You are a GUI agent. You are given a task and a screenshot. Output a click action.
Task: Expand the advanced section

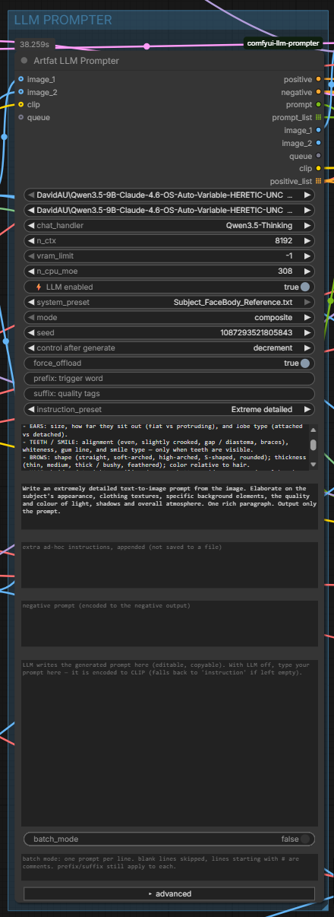169,893
